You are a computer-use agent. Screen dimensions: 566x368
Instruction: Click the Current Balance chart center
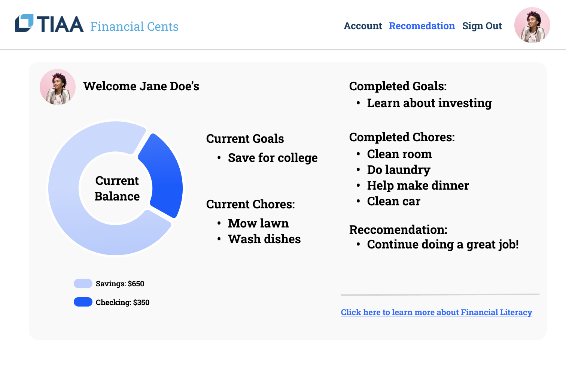point(116,188)
